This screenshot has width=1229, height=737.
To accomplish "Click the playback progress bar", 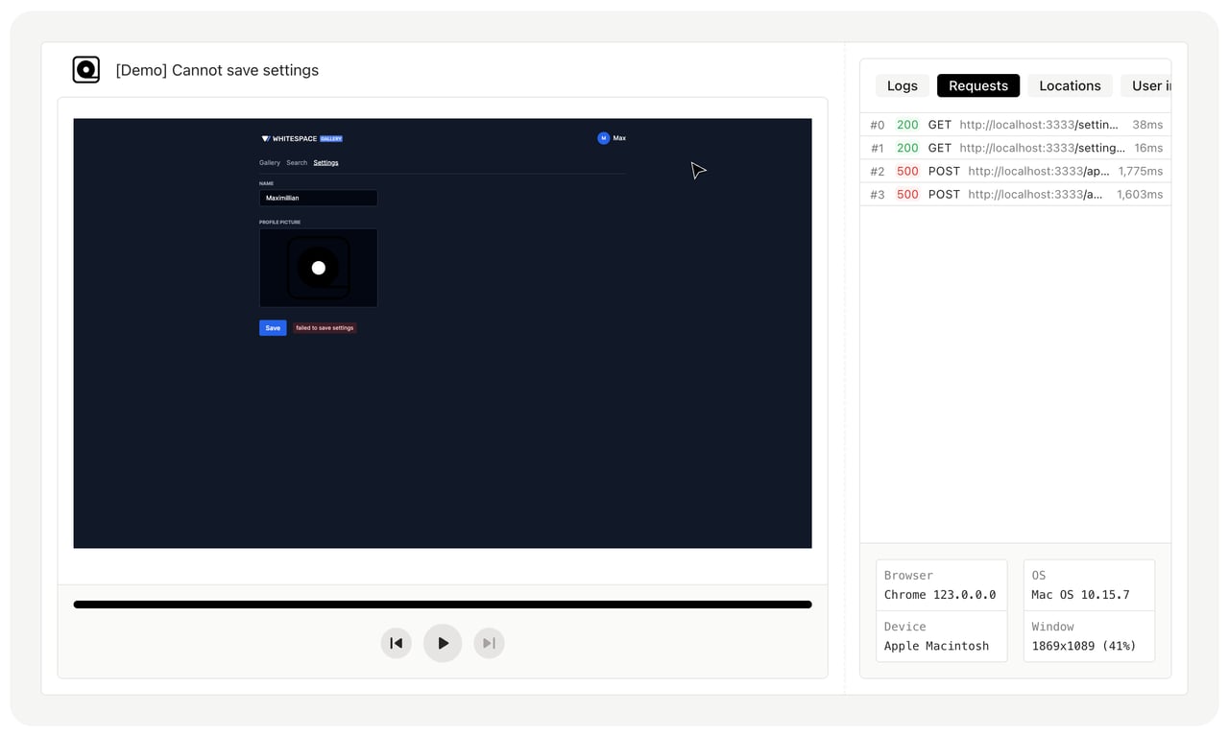I will click(443, 605).
